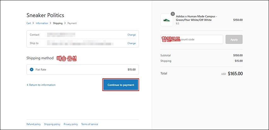This screenshot has height=130, width=269.
Task: Click the Flat Rate $15.00 price
Action: [132, 70]
